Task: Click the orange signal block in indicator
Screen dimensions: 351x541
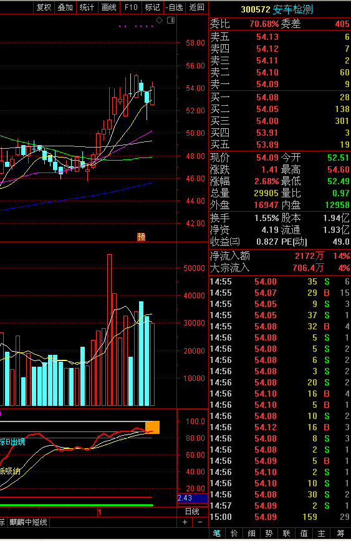Action: coord(152,427)
